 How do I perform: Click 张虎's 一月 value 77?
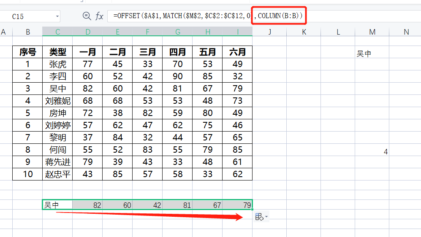pyautogui.click(x=87, y=64)
